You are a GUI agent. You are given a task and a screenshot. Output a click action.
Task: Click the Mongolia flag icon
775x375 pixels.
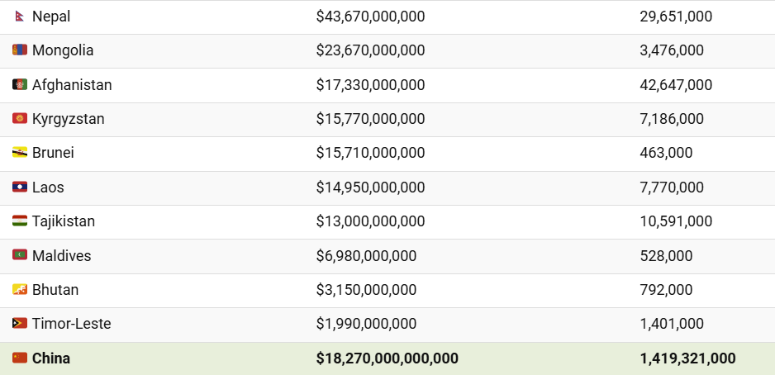pos(20,50)
